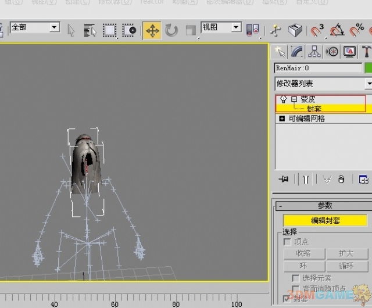The width and height of the screenshot is (372, 308).
Task: Enable the 顶点 checkbox
Action: [x=287, y=242]
